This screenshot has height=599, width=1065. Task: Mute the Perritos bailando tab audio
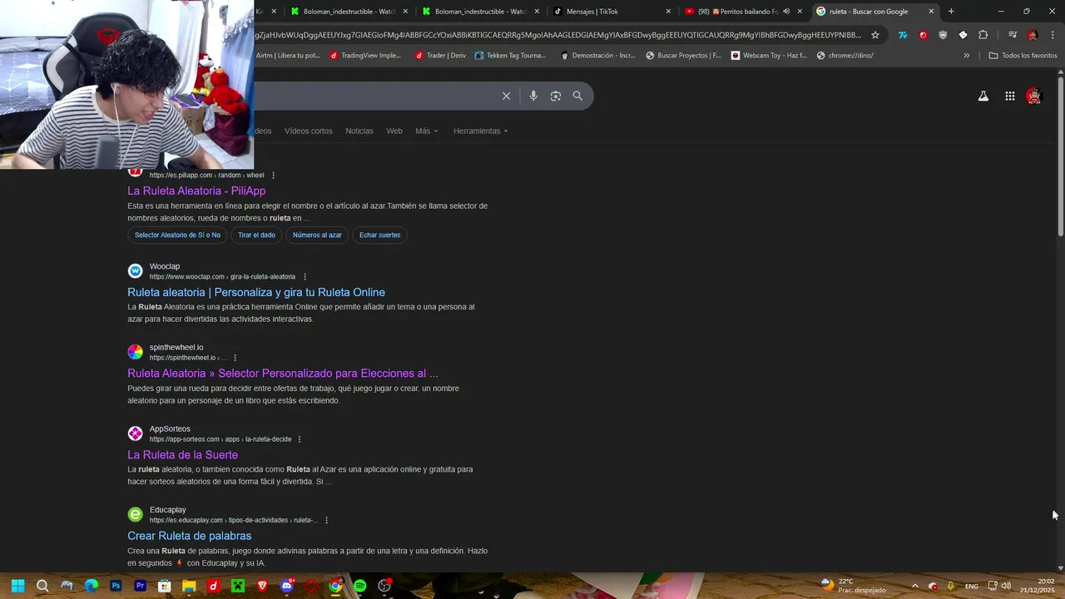coord(786,12)
